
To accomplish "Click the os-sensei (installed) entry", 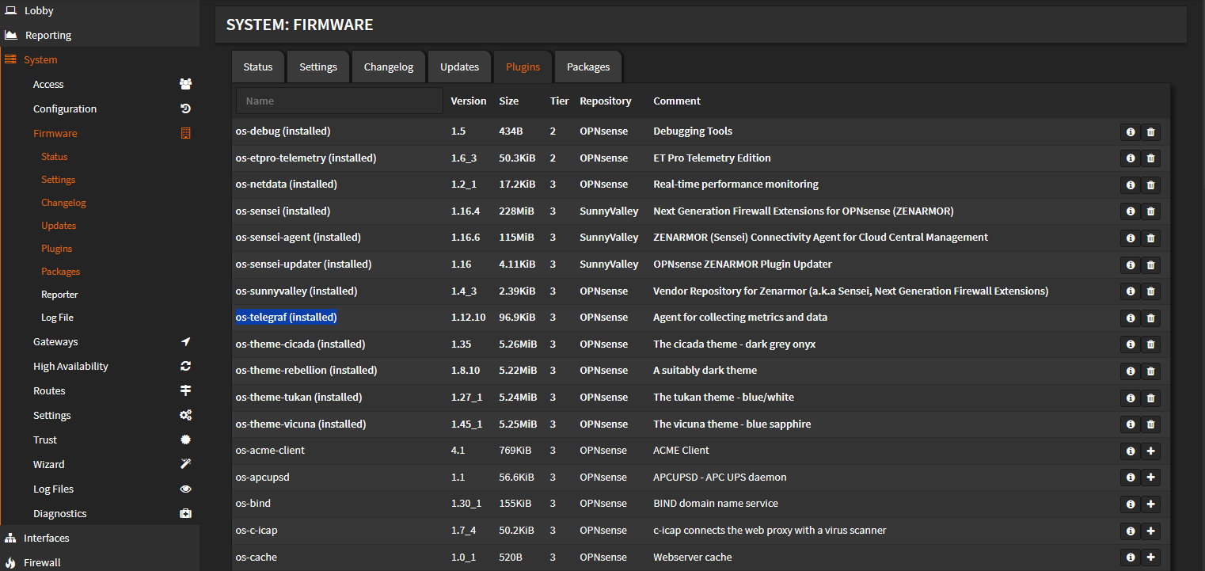I will [283, 211].
